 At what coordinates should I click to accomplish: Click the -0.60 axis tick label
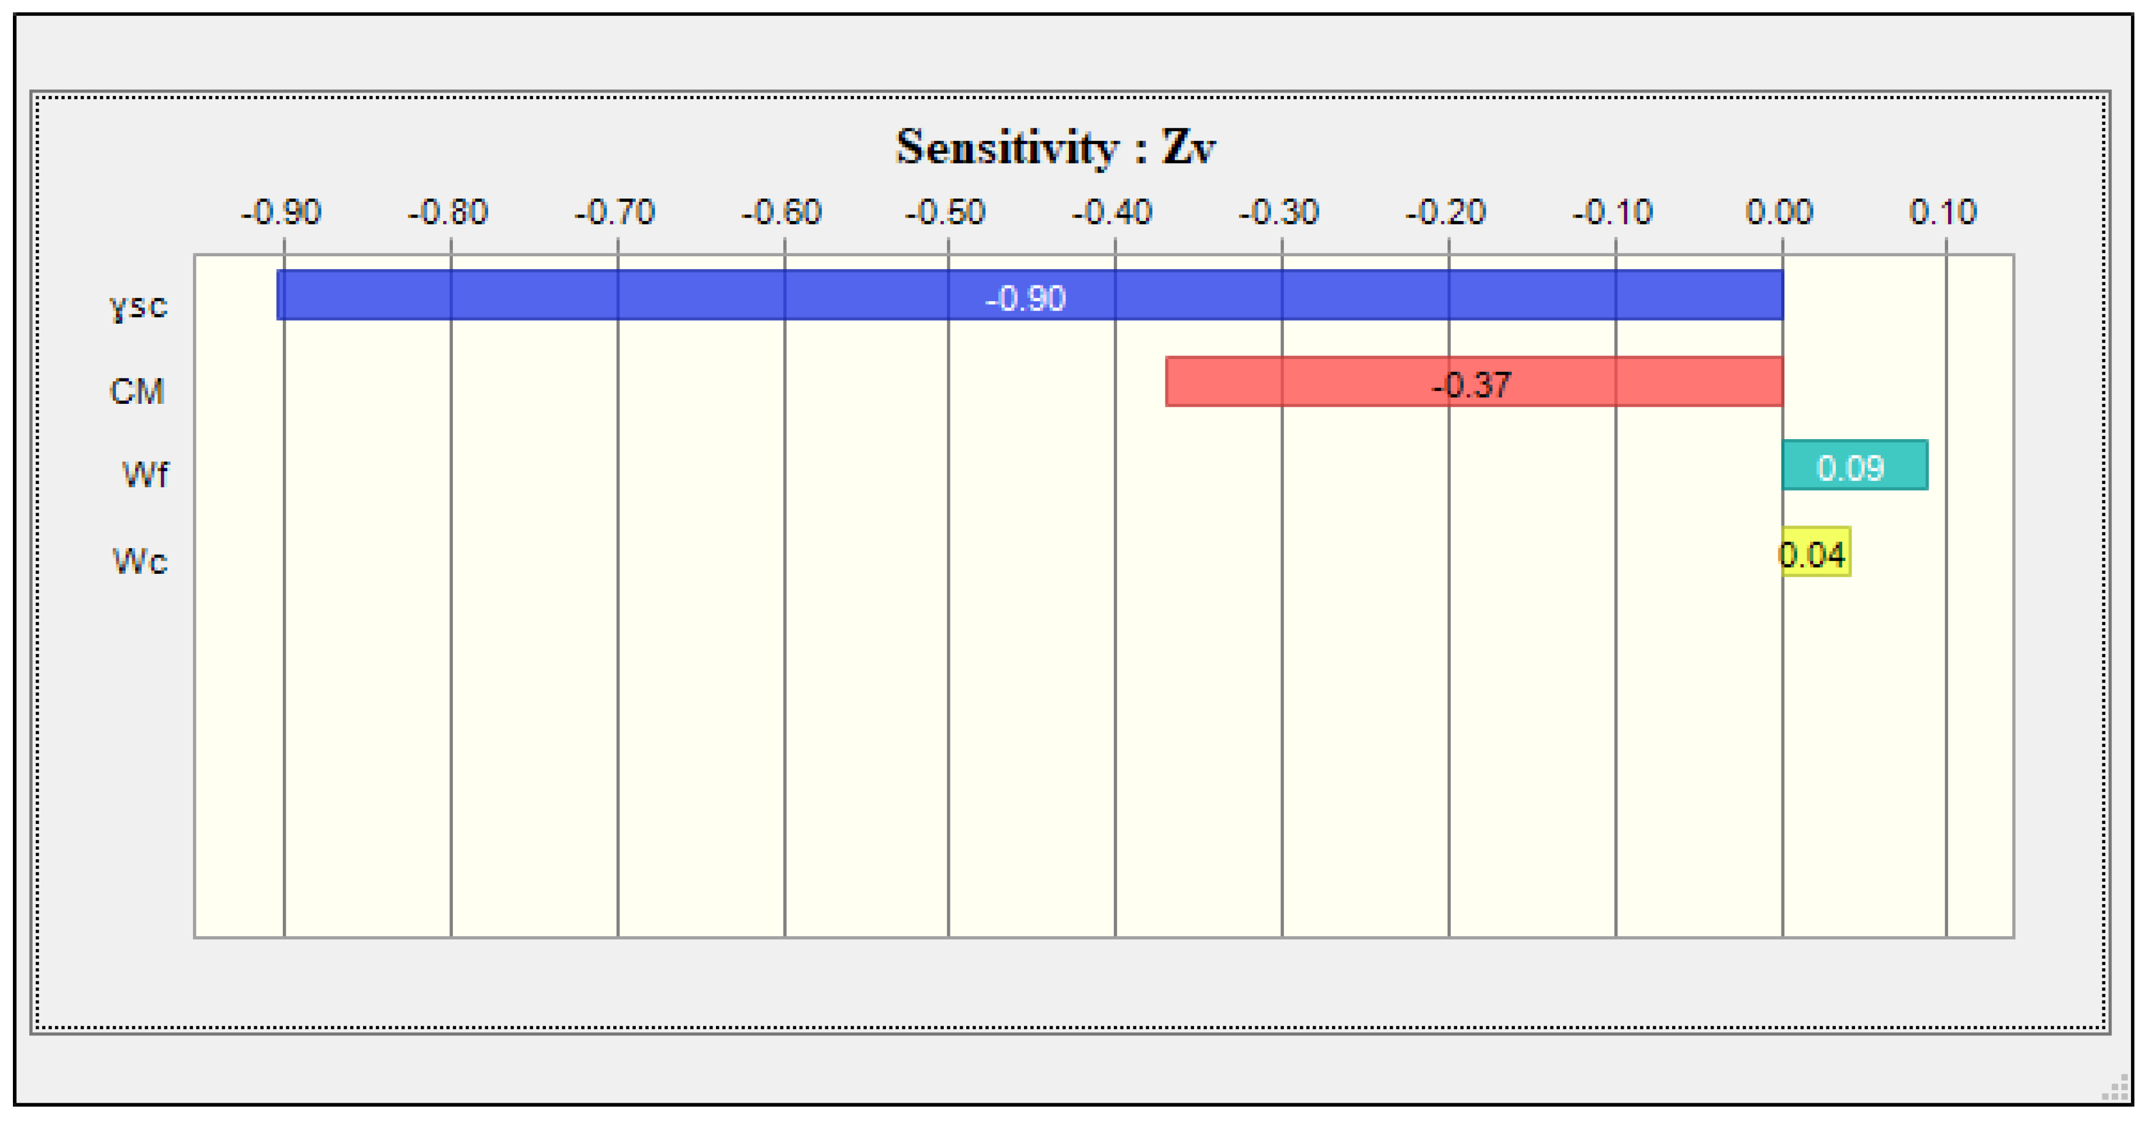(782, 213)
